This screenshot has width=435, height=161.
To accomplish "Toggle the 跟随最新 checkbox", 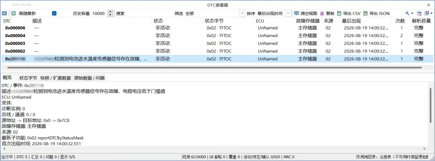I will pyautogui.click(x=54, y=13).
